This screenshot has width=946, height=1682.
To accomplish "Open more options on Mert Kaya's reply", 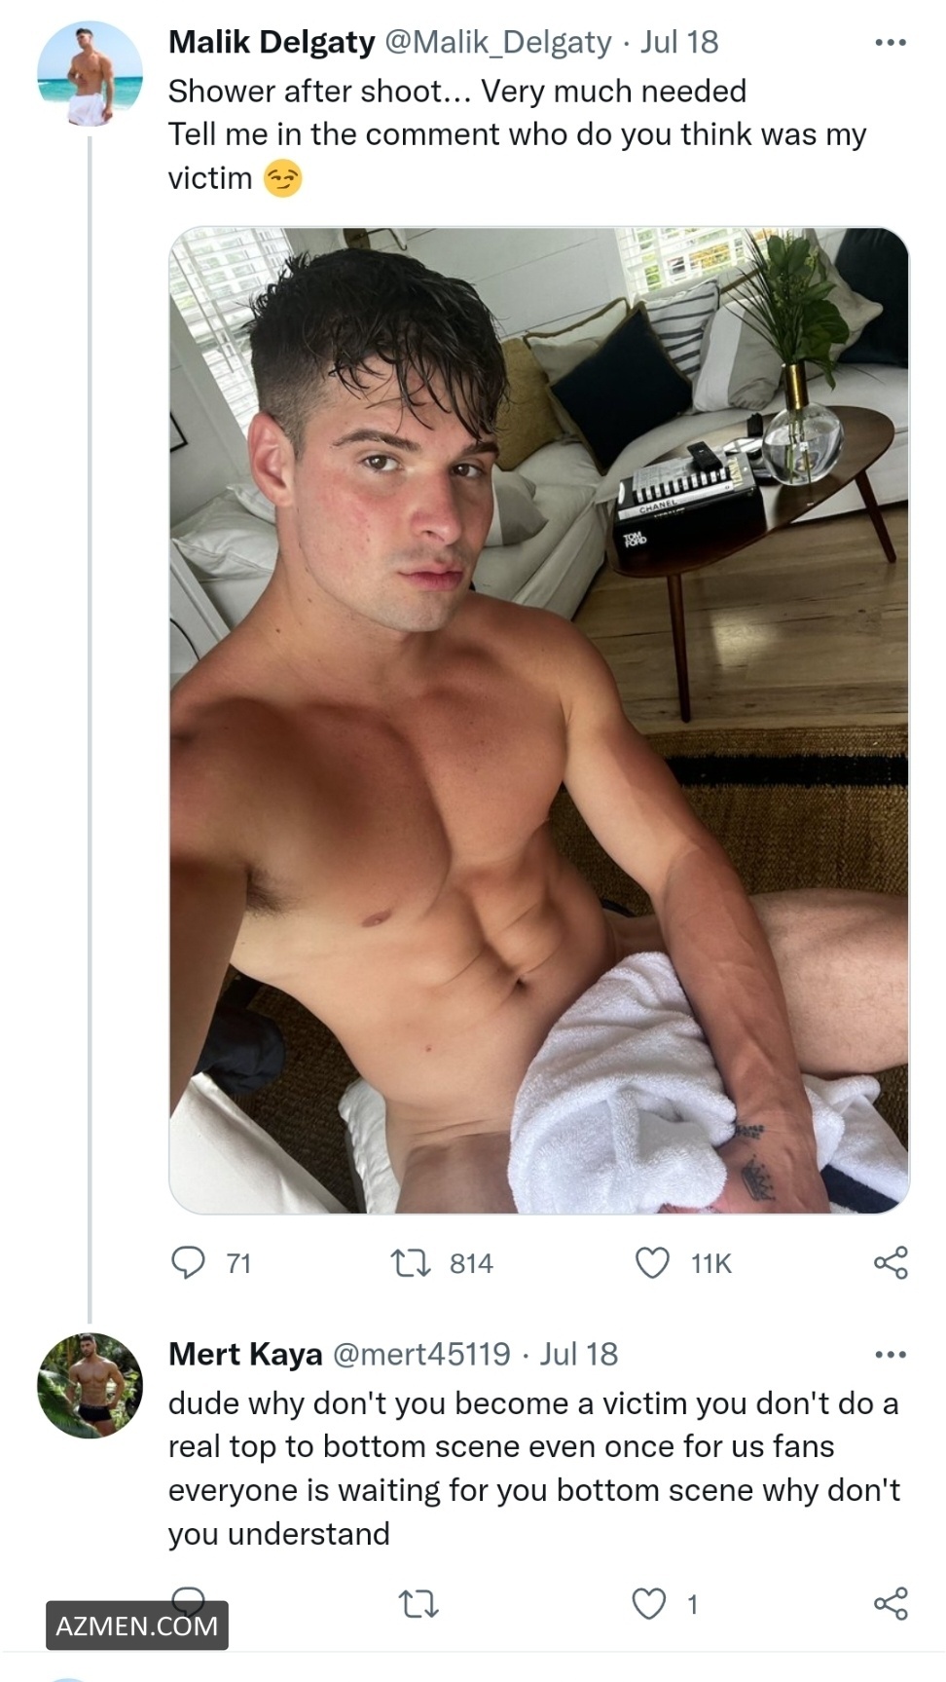I will (x=891, y=1355).
